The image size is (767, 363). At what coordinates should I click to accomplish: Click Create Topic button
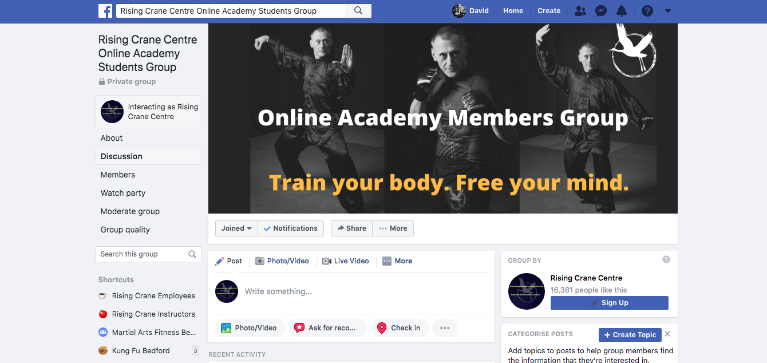click(x=630, y=335)
